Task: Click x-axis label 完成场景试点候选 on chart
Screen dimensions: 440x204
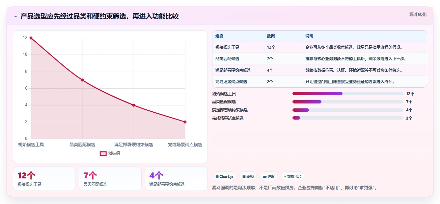Action: pos(185,145)
